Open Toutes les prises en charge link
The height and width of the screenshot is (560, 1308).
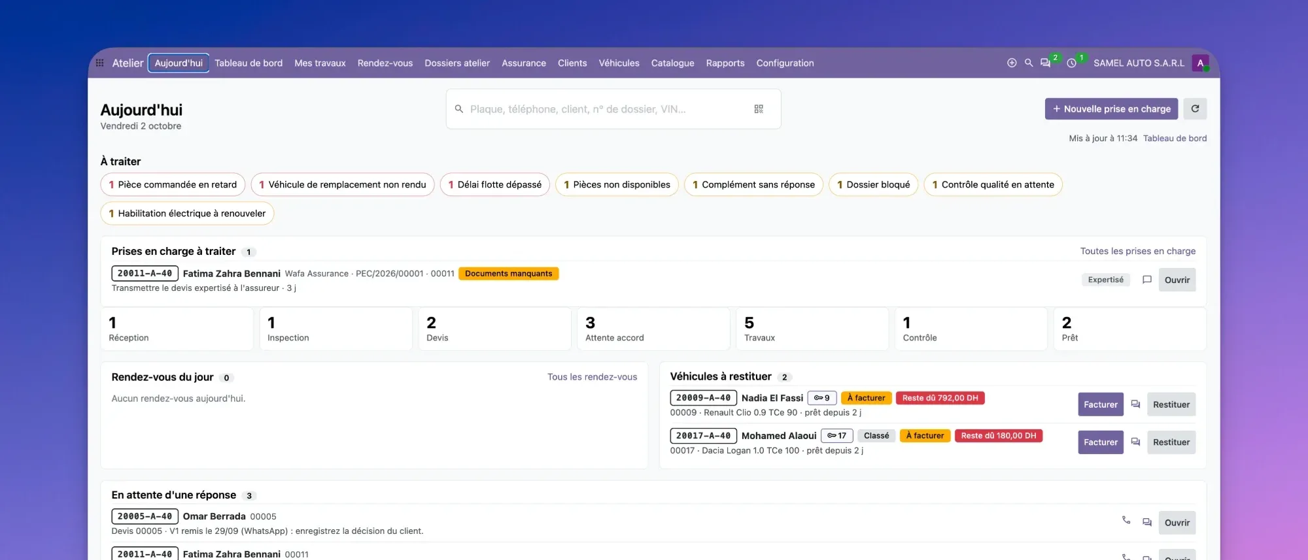click(x=1138, y=252)
